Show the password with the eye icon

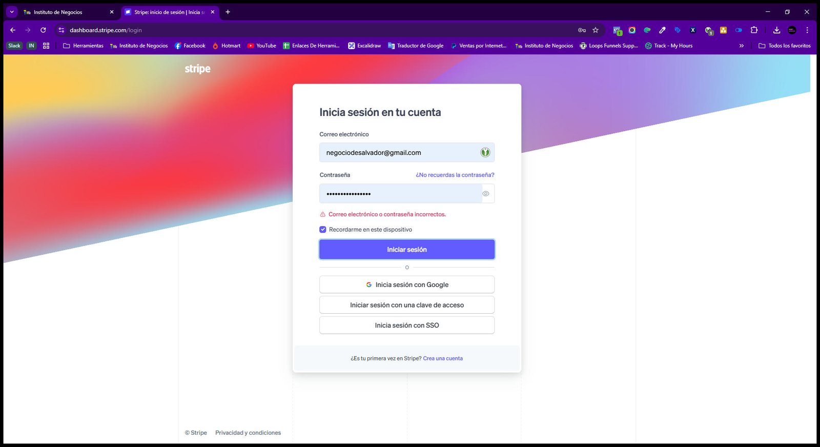click(x=486, y=194)
